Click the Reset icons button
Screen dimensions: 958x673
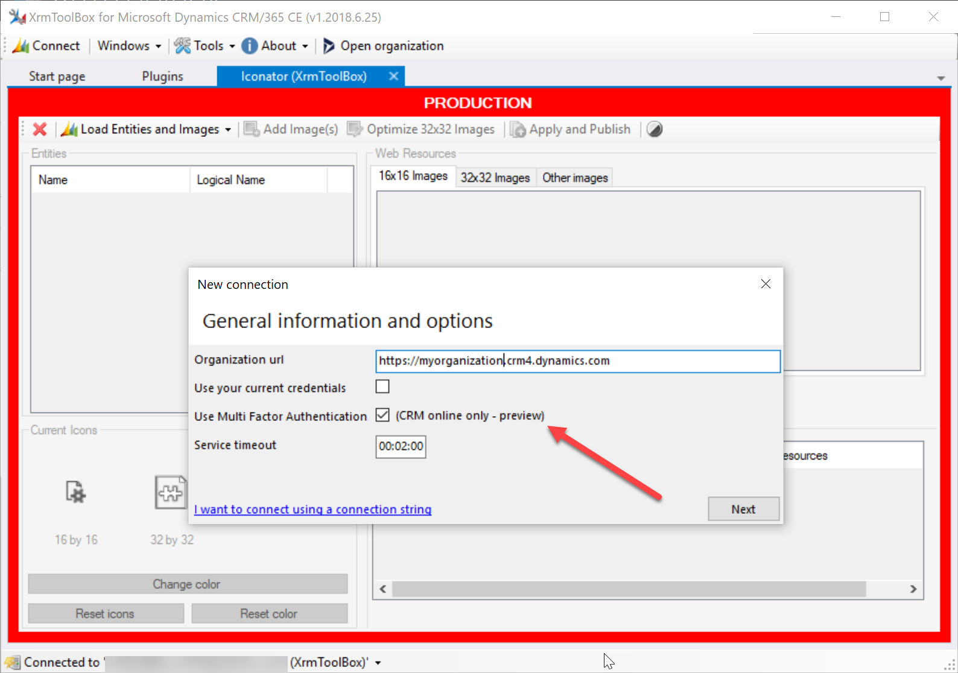(x=106, y=613)
